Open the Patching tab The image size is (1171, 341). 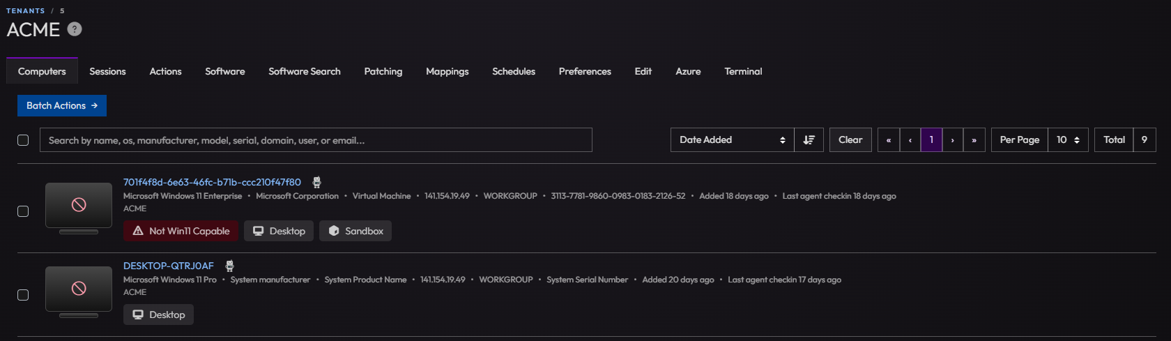pos(383,71)
